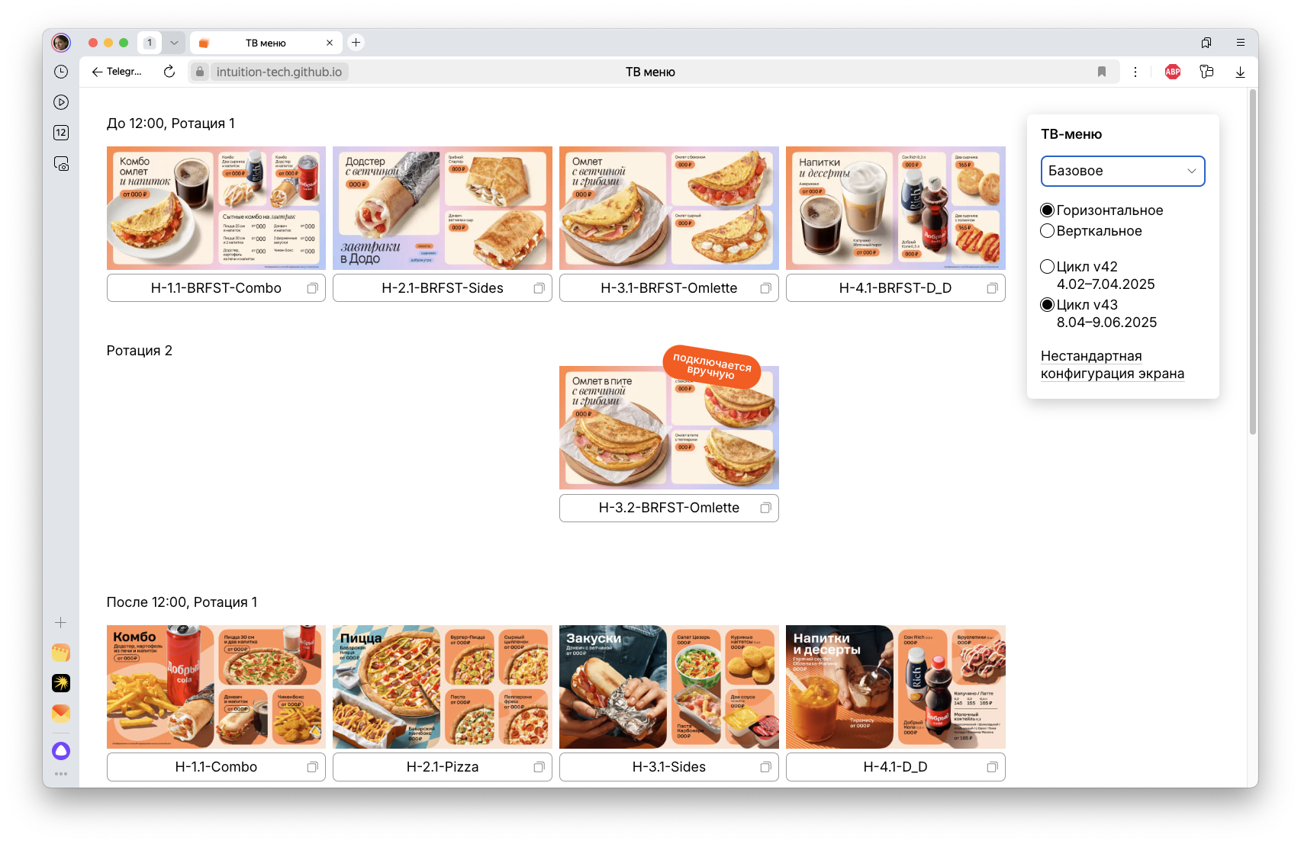Expand tab group chevron in tab bar

click(x=174, y=43)
